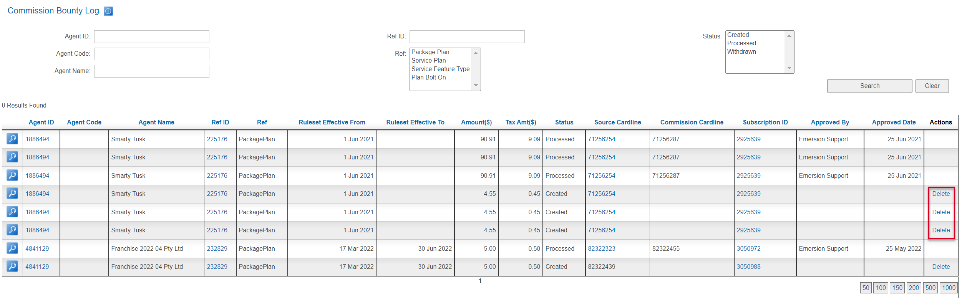Select Package Plan in the Ref list
The width and height of the screenshot is (962, 298).
pyautogui.click(x=430, y=52)
